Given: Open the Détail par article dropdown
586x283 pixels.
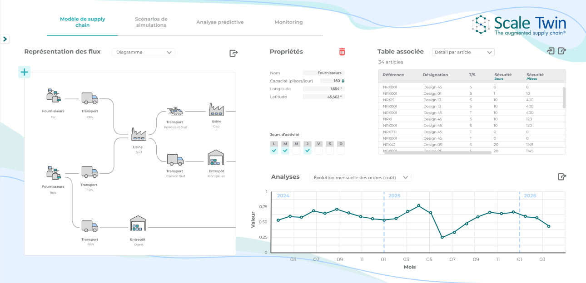Looking at the screenshot, I should coord(463,52).
